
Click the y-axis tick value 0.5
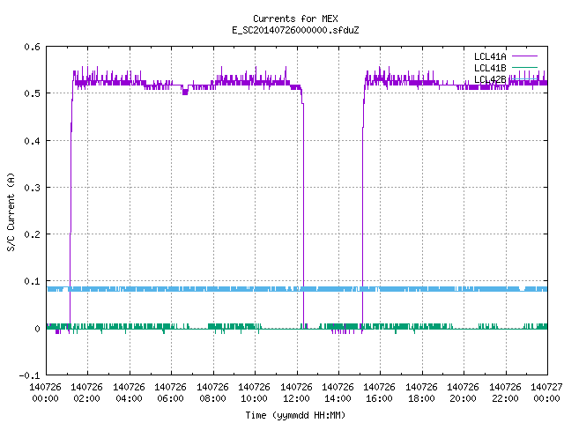(32, 93)
